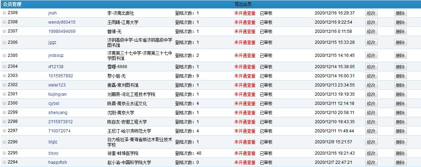Edit member bbyxy with 修改
Viewport: 421px width, 167px height.
tap(371, 154)
